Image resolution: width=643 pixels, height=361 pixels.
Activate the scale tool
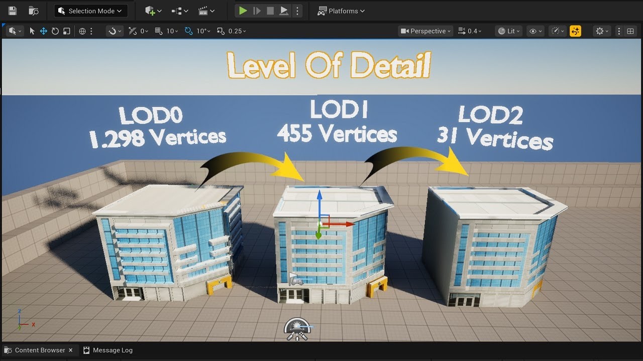tap(66, 31)
